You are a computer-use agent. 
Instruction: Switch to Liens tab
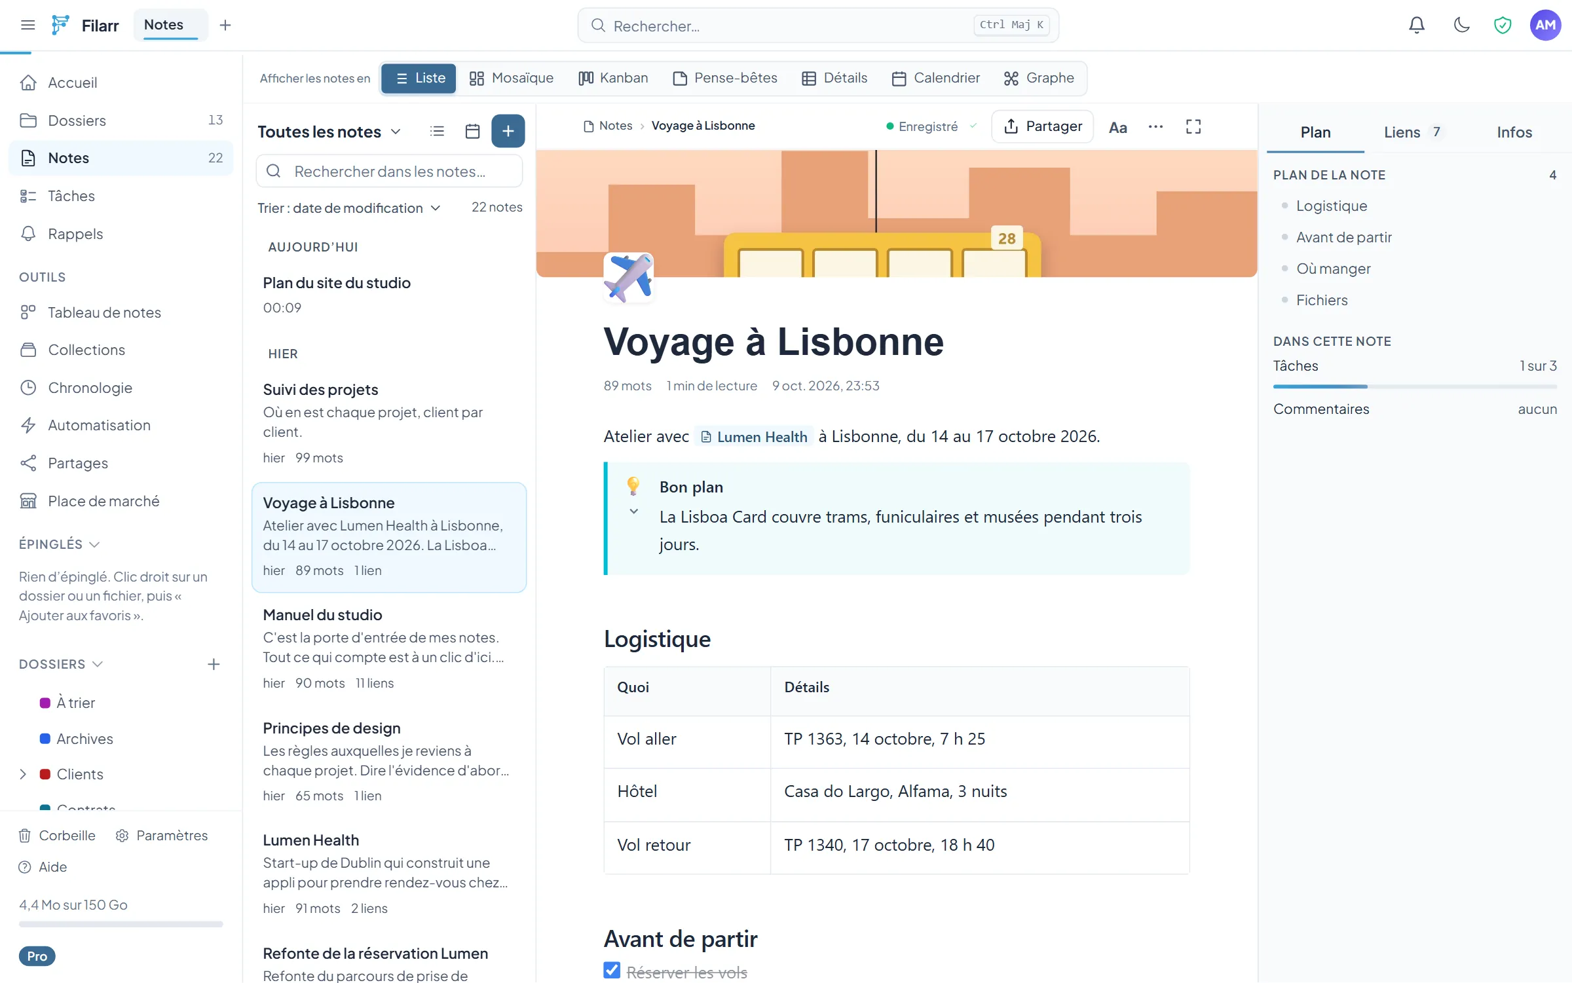[x=1412, y=132]
